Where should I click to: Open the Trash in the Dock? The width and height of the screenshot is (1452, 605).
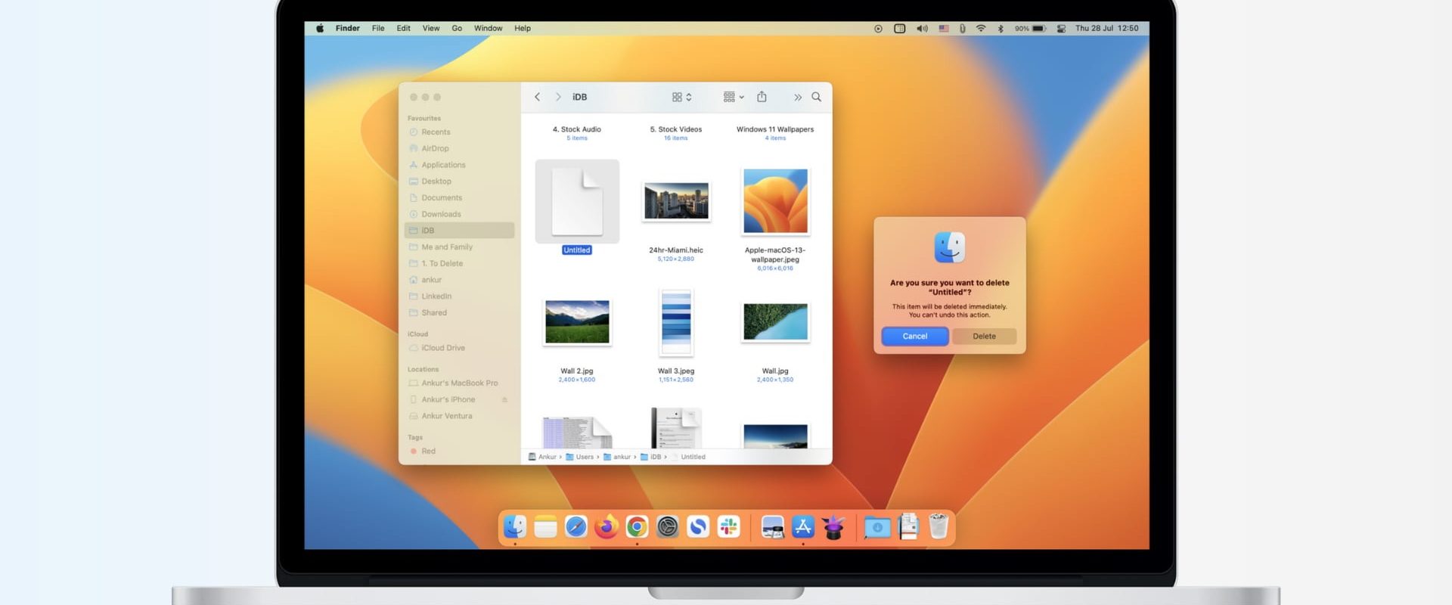coord(938,526)
